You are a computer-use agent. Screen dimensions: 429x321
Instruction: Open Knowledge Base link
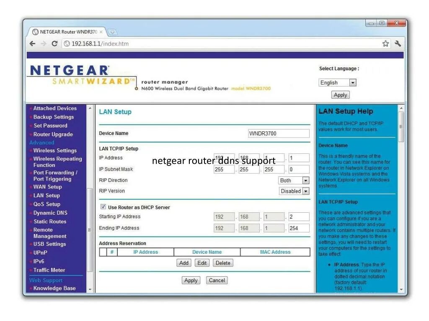(54, 288)
